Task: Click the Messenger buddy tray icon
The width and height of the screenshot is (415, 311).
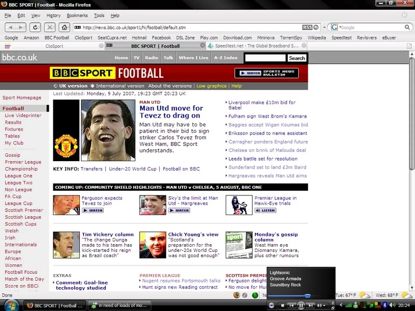Action: tap(356, 305)
